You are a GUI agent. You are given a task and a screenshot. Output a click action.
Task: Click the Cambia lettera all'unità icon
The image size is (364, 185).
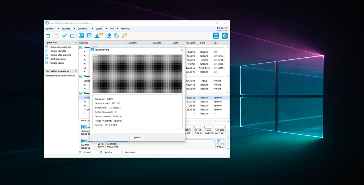pyautogui.click(x=47, y=55)
